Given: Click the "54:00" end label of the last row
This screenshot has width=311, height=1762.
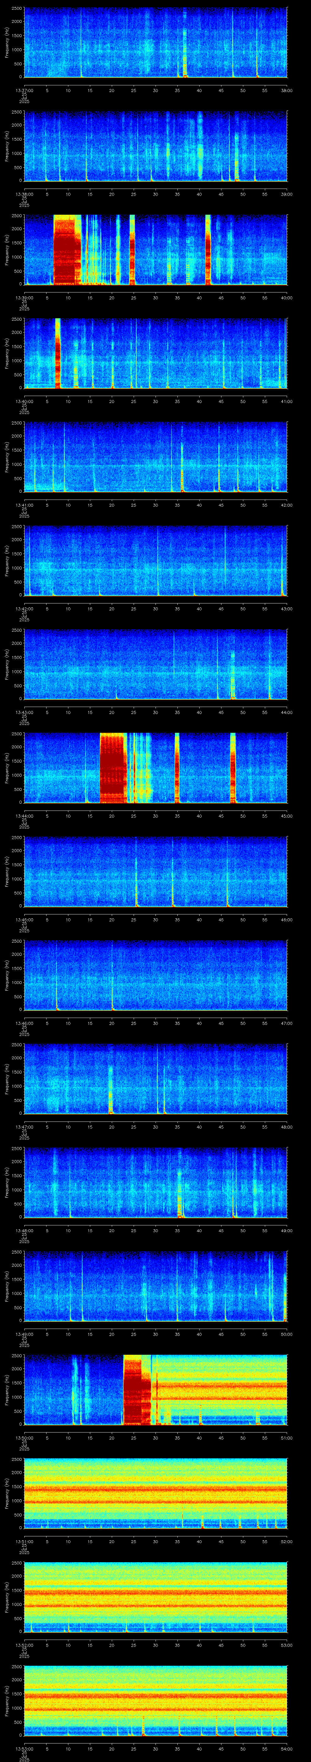Looking at the screenshot, I should coord(287,1749).
